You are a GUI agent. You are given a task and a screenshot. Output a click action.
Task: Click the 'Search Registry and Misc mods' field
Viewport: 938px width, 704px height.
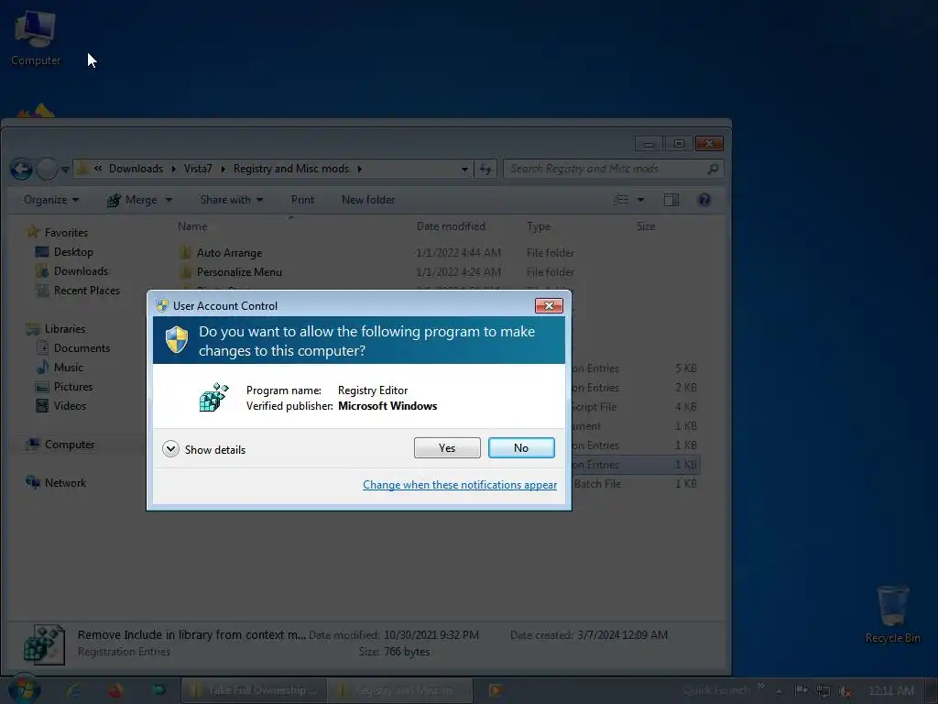[x=614, y=169]
